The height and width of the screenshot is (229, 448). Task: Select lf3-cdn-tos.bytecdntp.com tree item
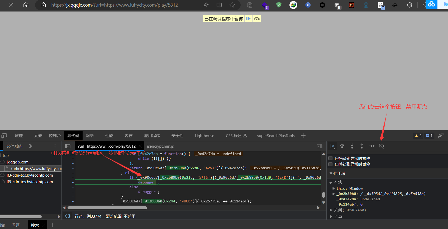click(30, 175)
